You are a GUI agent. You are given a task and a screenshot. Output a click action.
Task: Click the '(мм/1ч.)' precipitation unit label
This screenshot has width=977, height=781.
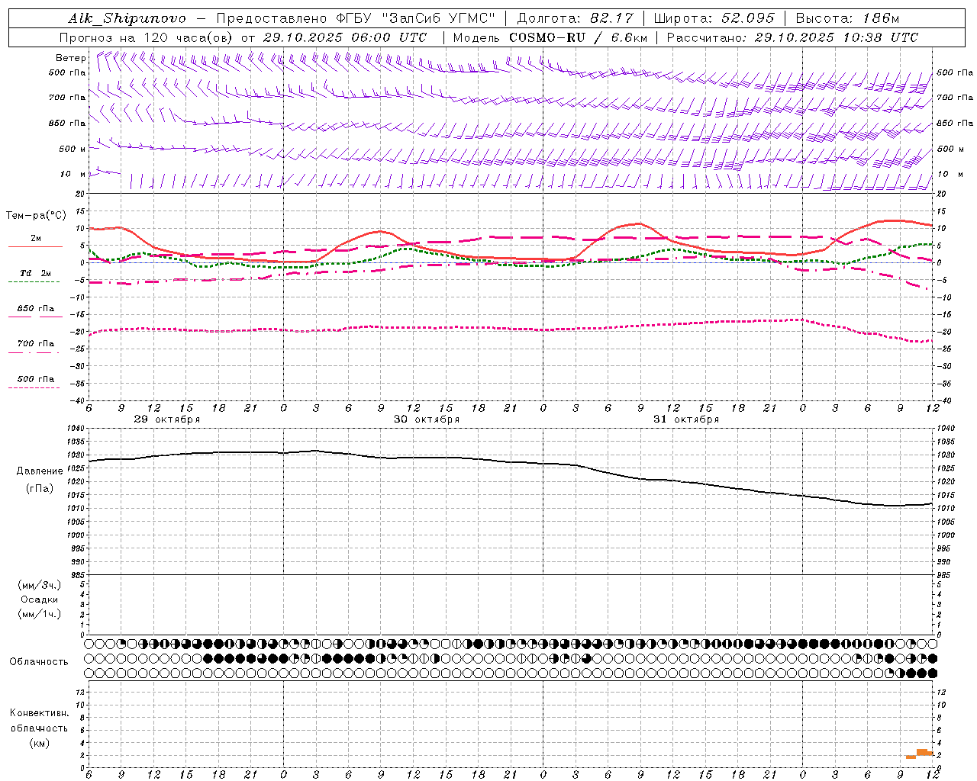(40, 614)
